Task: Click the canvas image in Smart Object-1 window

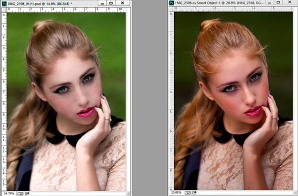Action: (234, 101)
